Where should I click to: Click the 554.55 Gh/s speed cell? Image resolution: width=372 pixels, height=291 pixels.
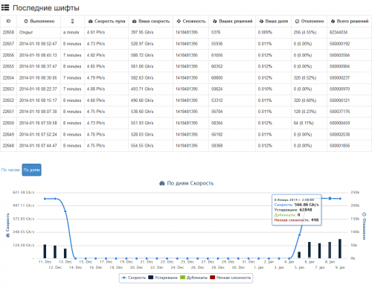click(x=142, y=146)
